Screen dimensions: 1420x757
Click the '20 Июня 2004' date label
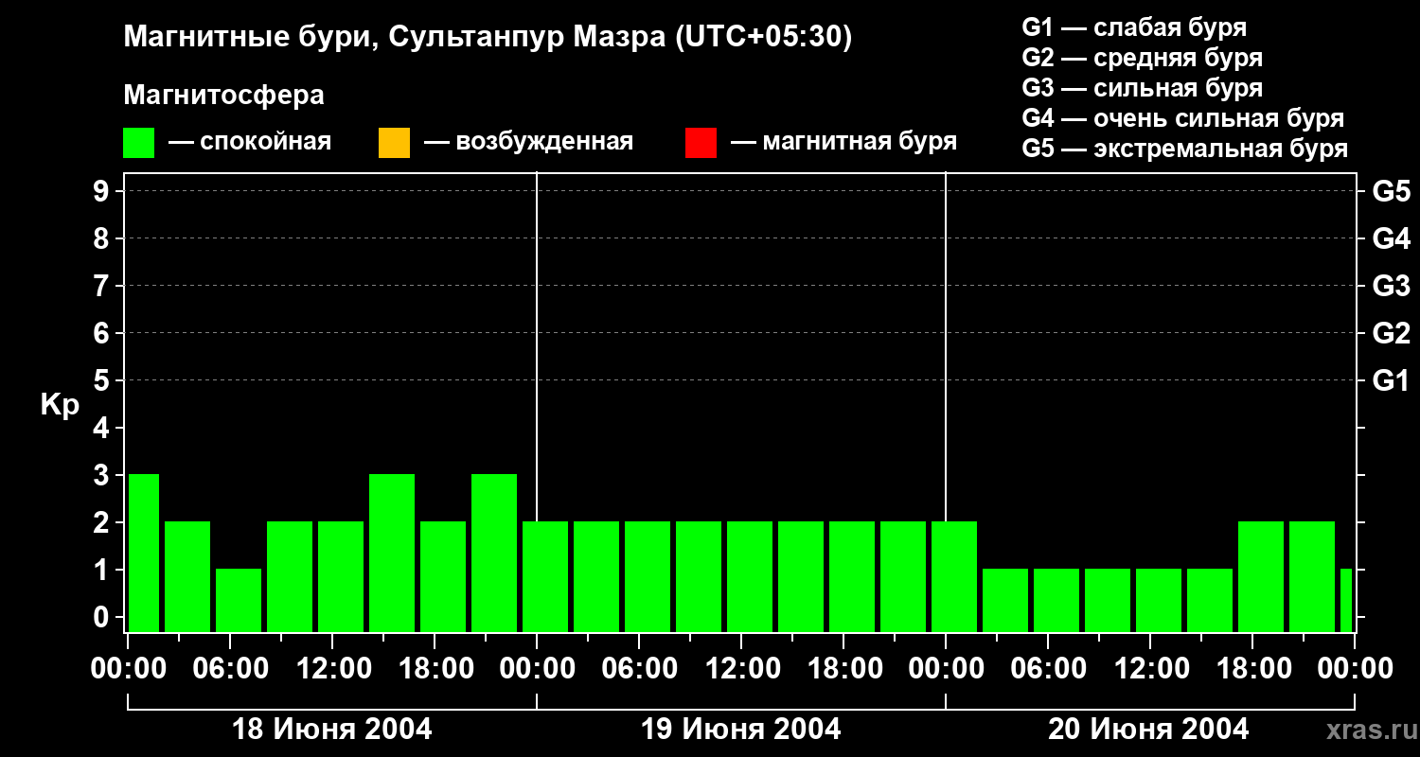pyautogui.click(x=1149, y=730)
